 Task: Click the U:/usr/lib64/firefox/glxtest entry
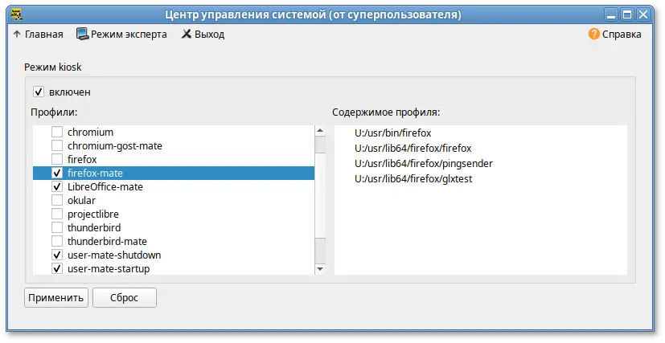click(413, 178)
